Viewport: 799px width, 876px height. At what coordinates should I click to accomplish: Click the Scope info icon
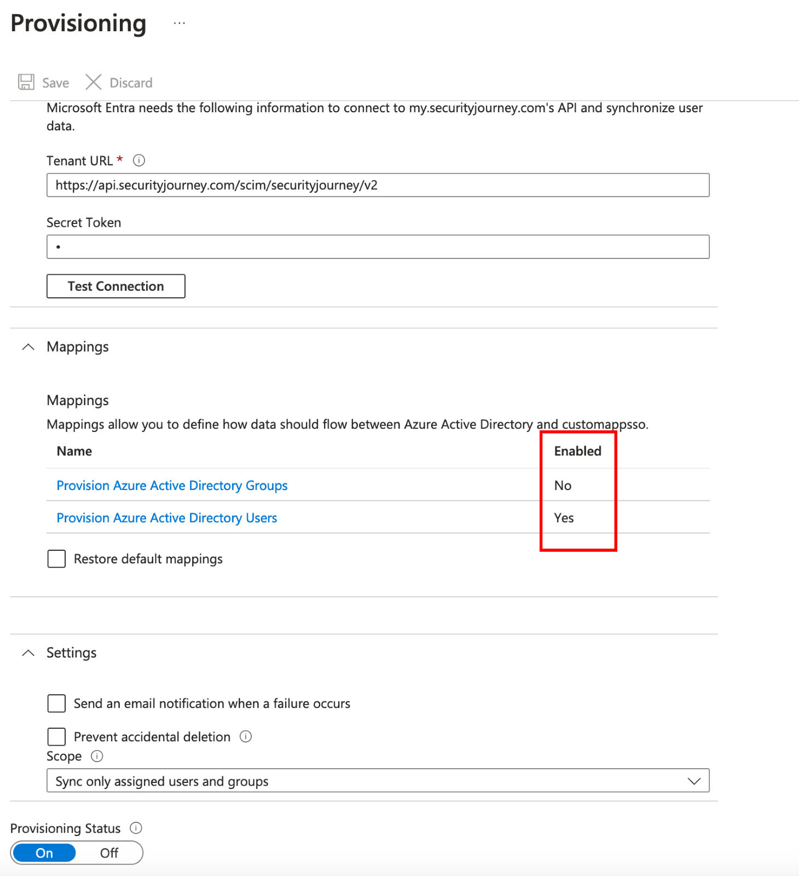pyautogui.click(x=97, y=756)
